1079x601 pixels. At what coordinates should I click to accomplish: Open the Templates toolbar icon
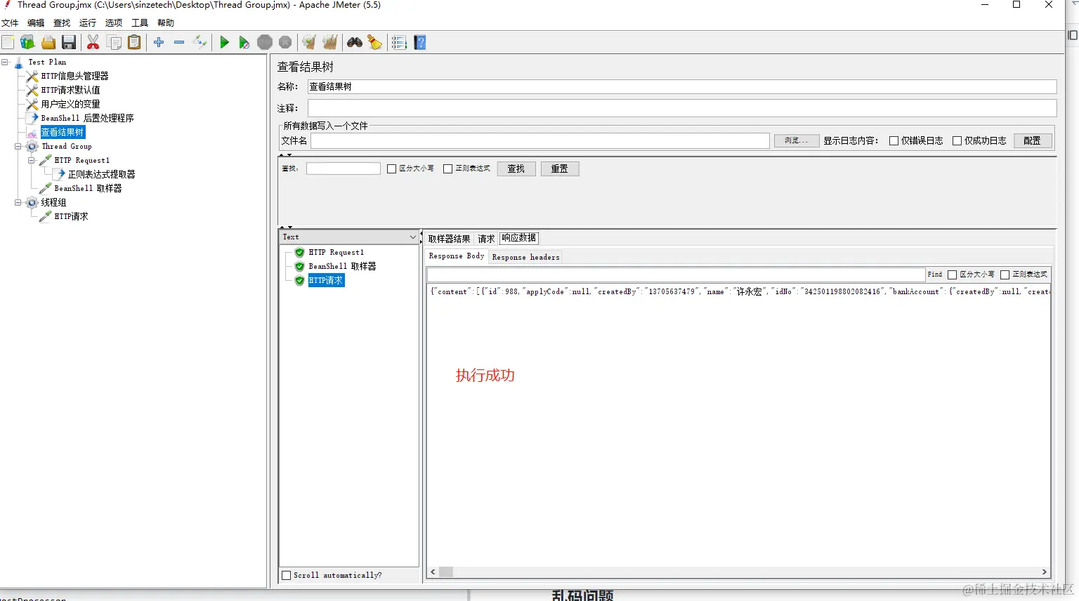27,42
